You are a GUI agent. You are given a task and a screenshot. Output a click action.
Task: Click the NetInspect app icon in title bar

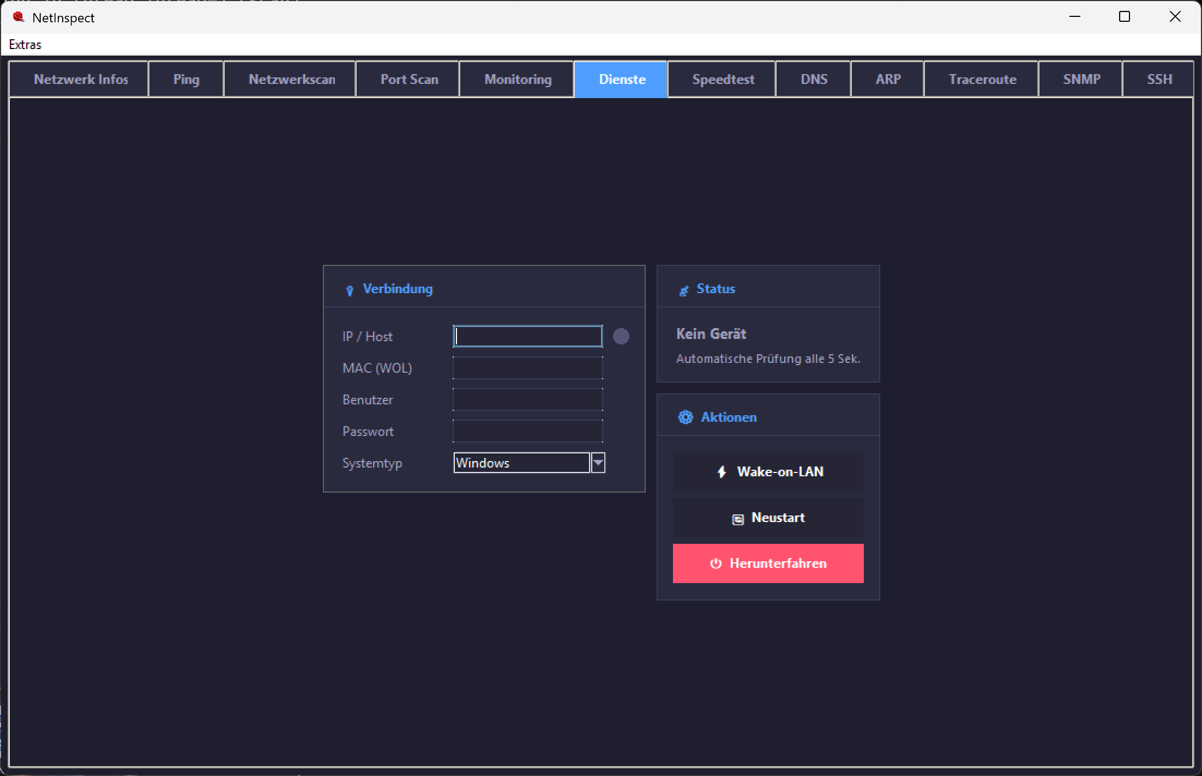tap(19, 17)
